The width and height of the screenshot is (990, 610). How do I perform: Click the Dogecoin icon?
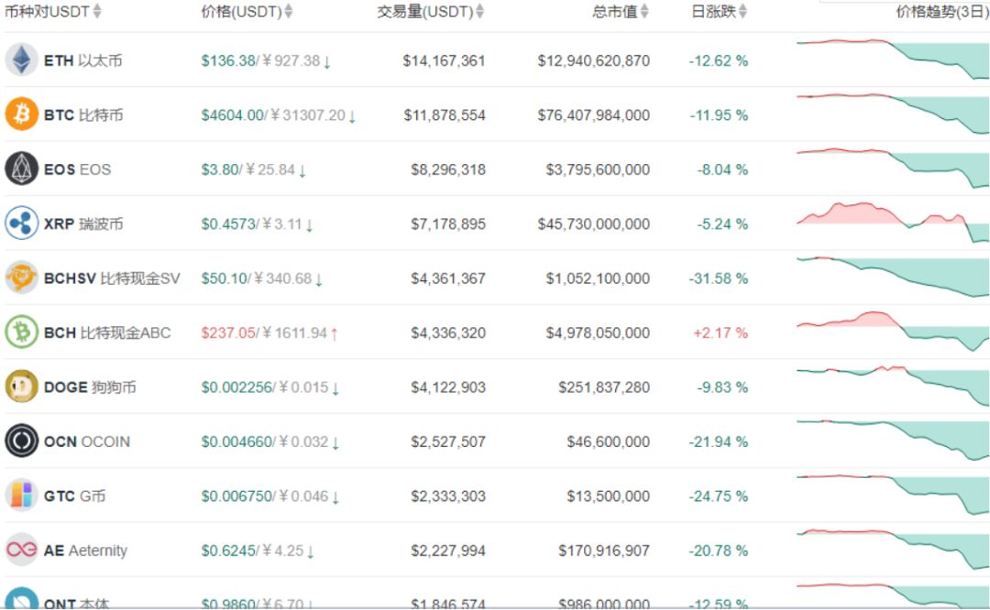point(22,387)
